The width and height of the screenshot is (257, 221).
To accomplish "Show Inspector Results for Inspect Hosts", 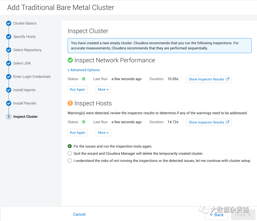I will pos(209,122).
